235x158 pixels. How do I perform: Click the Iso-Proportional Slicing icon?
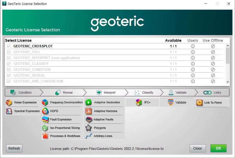45,128
